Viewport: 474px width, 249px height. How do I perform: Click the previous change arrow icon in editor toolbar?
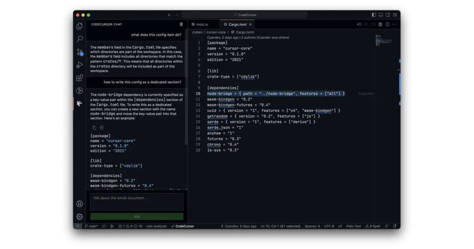[359, 25]
